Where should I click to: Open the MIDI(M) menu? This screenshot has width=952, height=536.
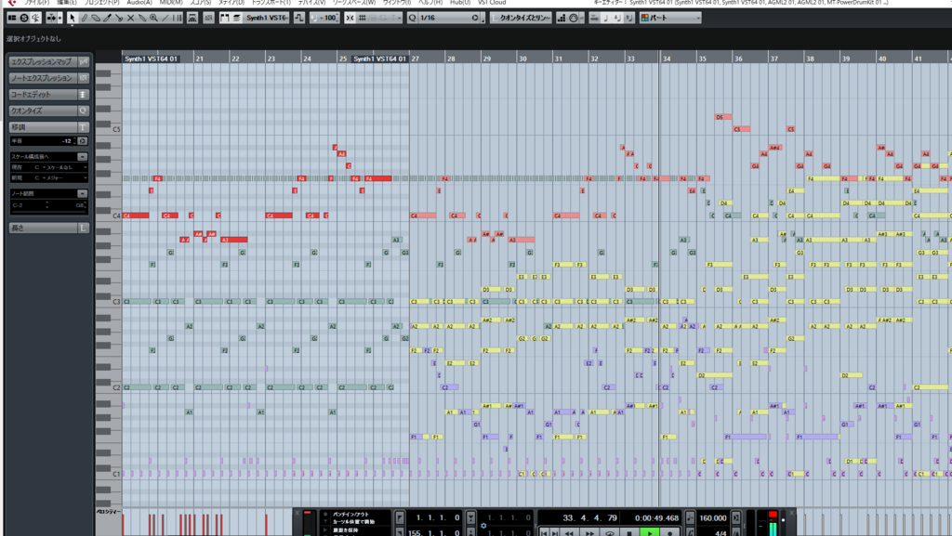[171, 3]
